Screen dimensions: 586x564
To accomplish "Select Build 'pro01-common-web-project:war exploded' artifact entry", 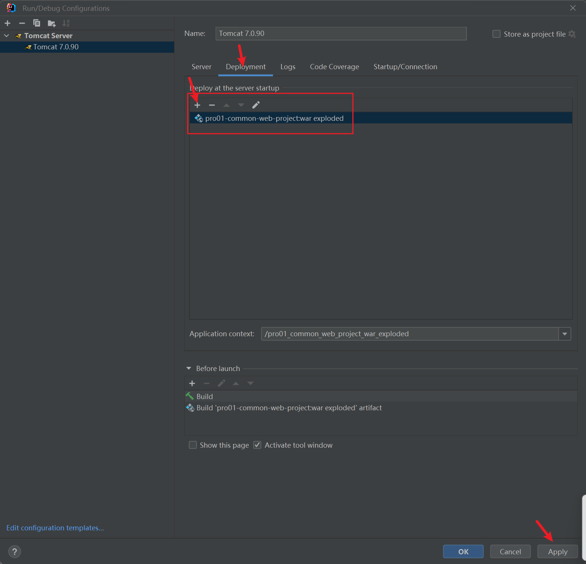I will coord(381,408).
